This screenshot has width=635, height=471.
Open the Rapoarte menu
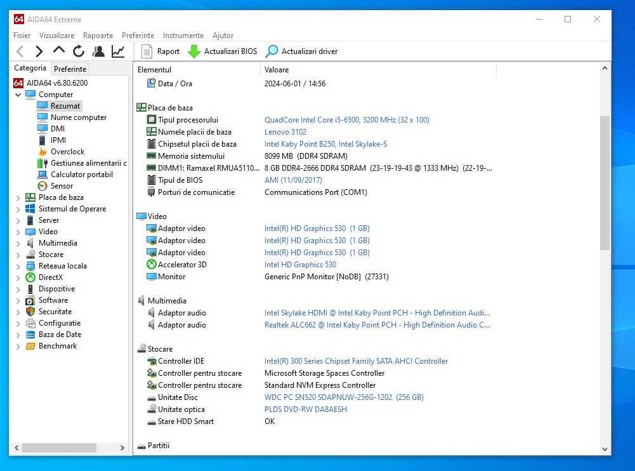click(98, 36)
